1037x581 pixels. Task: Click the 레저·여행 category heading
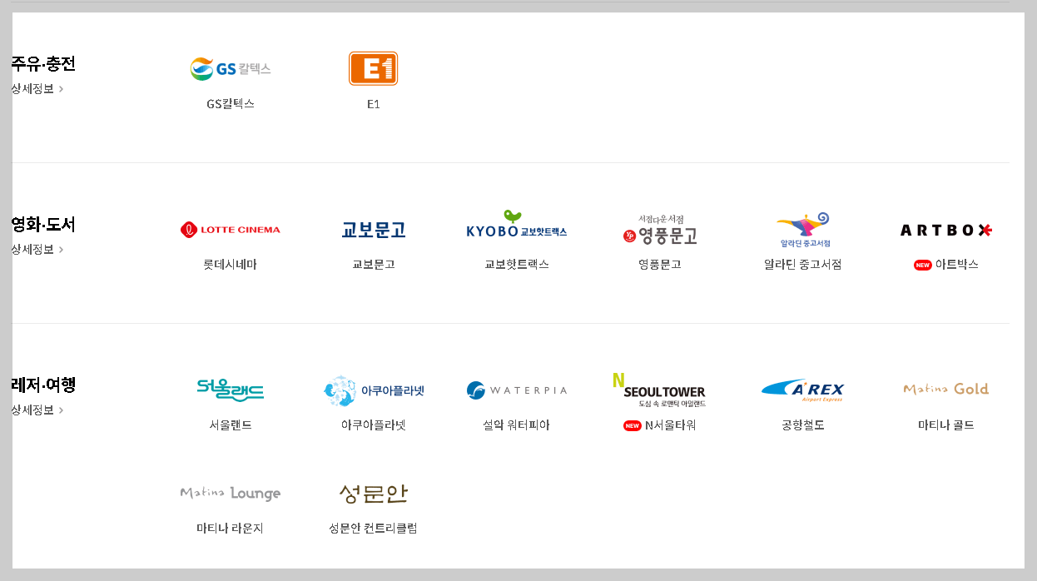tap(43, 385)
